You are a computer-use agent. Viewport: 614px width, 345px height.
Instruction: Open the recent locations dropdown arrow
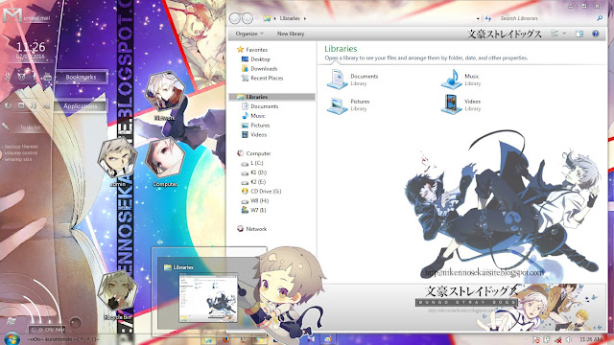pos(257,18)
